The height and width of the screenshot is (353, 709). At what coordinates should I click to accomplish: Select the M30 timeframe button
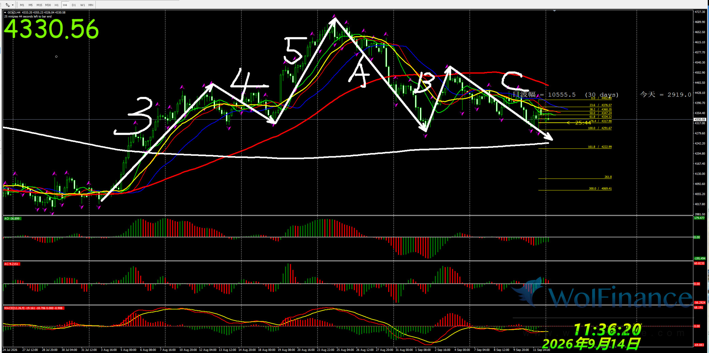tap(48, 5)
